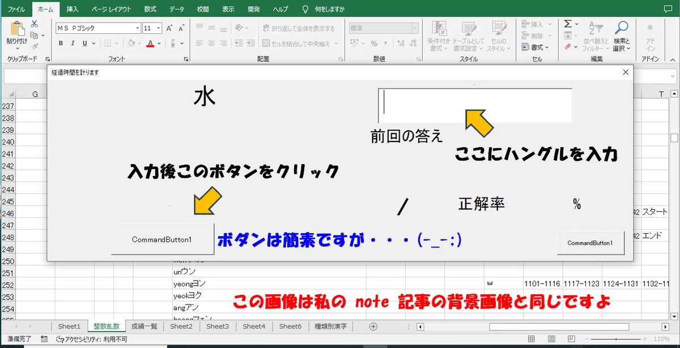Screen dimensions: 680x348
Task: Click アクセシビリティ: 利用不可 in status bar
Action: point(91,339)
